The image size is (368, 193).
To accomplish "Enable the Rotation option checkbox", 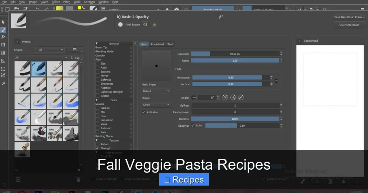I will point(97,88).
